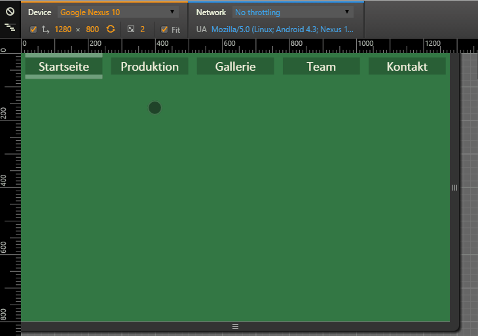Open the Network throttling dropdown
This screenshot has height=336, width=478.
293,12
